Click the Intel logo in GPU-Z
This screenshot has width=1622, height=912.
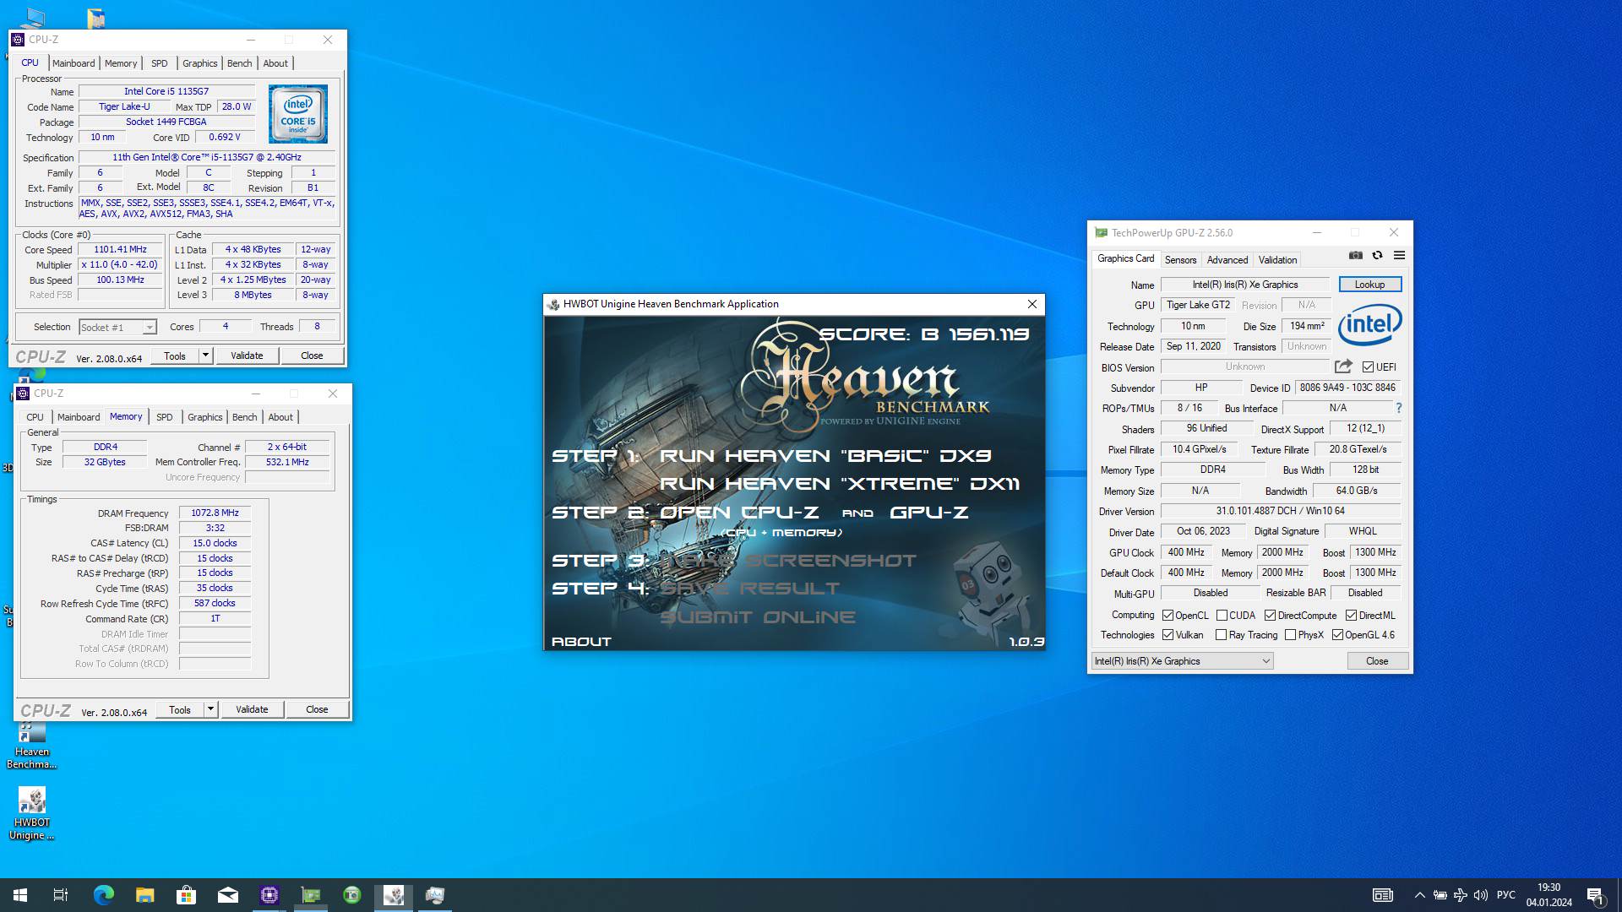coord(1369,325)
